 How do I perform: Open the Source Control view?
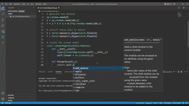pos(3,20)
